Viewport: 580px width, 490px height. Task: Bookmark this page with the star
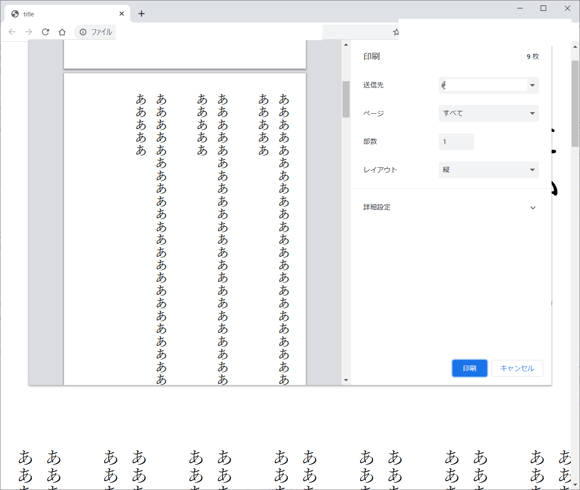pyautogui.click(x=396, y=32)
